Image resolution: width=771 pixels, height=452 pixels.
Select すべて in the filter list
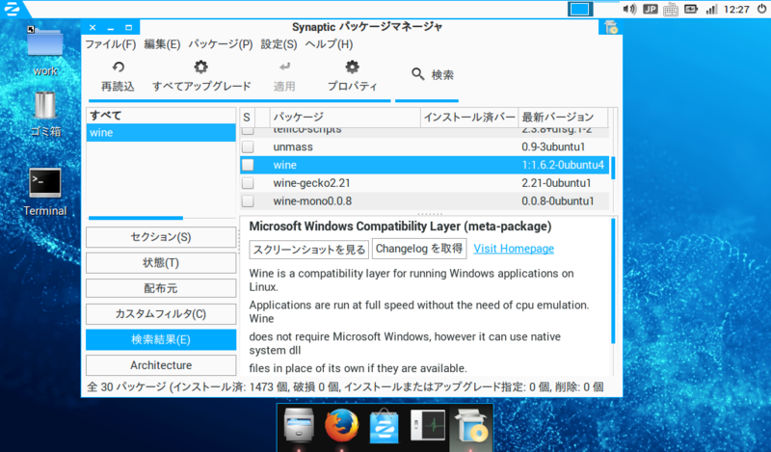click(x=161, y=116)
